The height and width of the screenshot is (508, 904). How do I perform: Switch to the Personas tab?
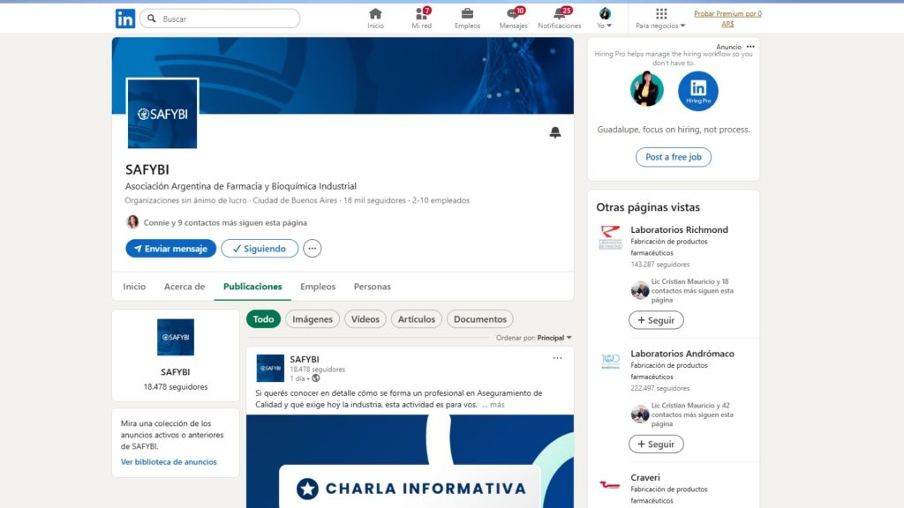[372, 287]
